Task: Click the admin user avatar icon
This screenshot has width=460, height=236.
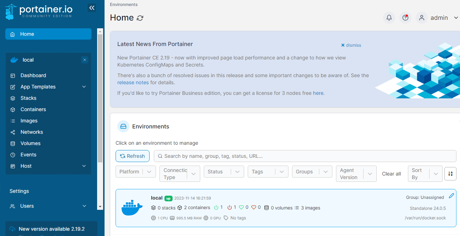Action: (x=421, y=18)
